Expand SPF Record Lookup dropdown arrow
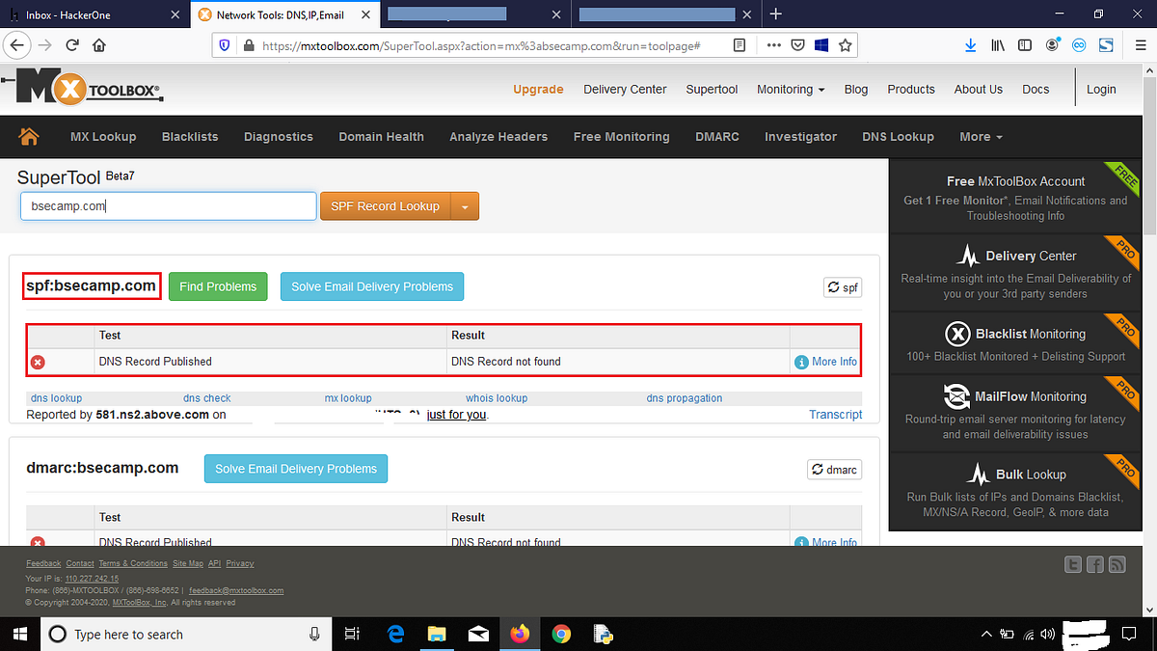This screenshot has height=651, width=1157. (465, 206)
